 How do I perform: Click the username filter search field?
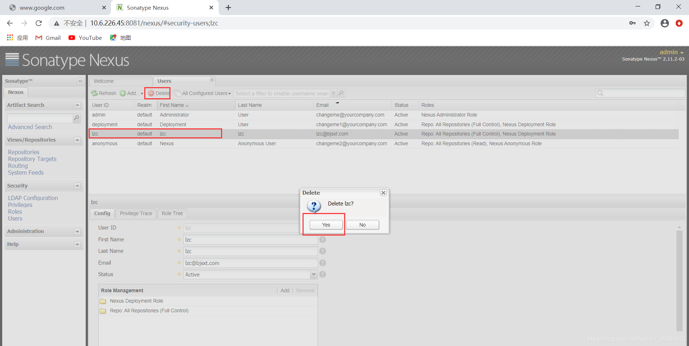click(282, 93)
